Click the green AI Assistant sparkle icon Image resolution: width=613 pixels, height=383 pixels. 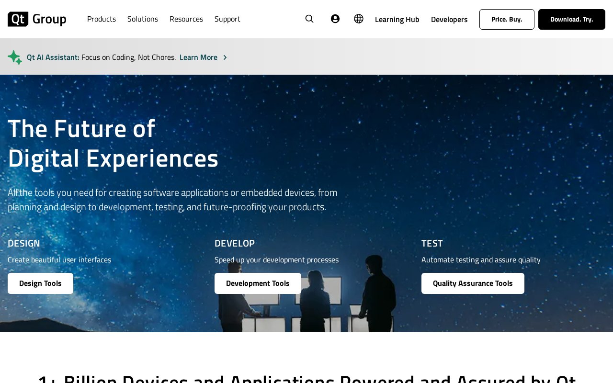tap(15, 57)
